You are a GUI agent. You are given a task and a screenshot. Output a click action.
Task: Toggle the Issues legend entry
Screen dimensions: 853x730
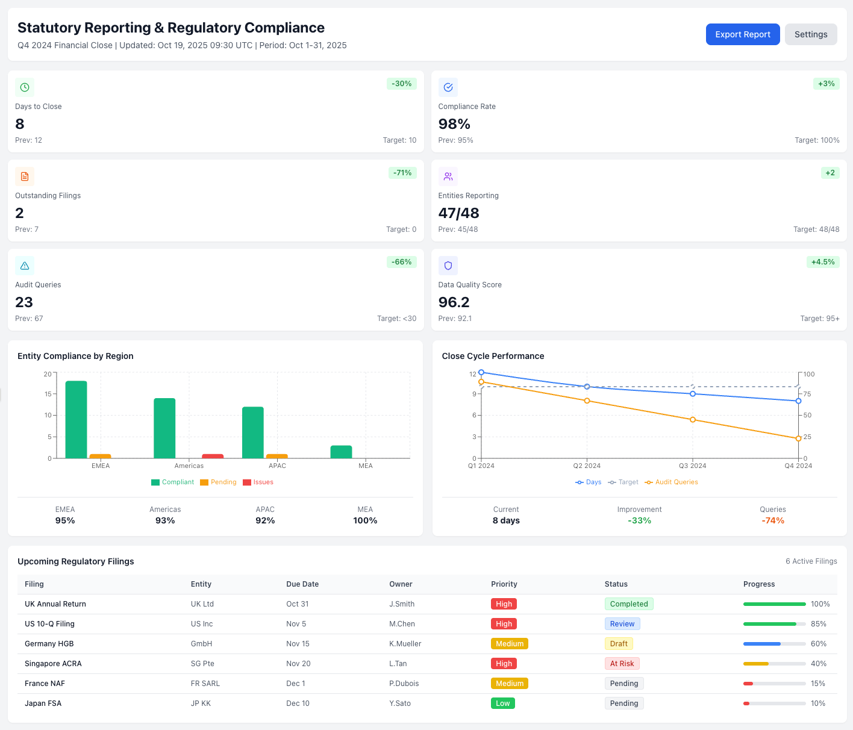coord(258,482)
